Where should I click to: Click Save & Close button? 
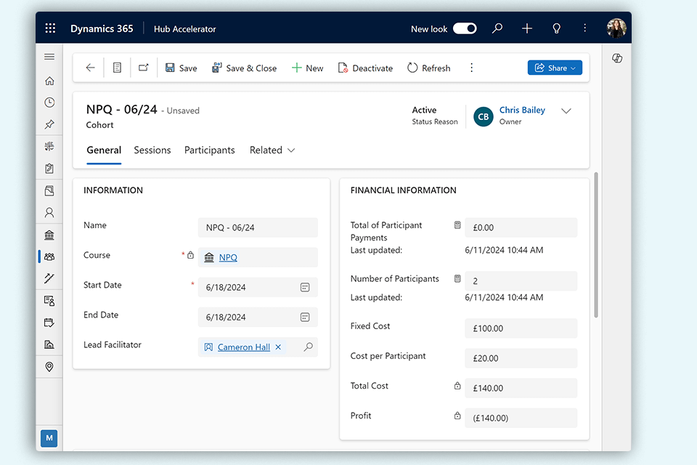coord(244,68)
